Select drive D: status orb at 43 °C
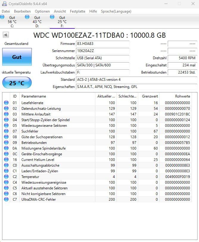Screen dimensions: 199x242 tap(27, 17)
